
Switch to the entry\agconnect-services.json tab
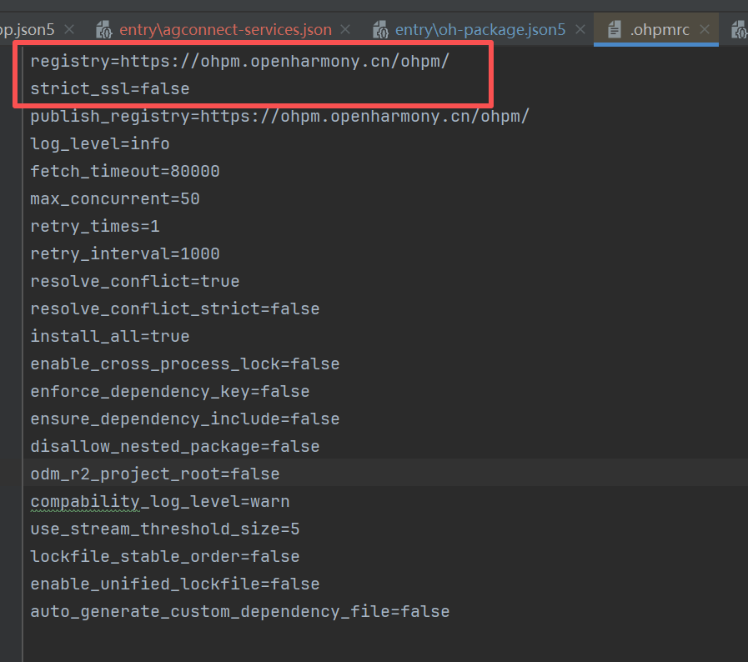(225, 30)
